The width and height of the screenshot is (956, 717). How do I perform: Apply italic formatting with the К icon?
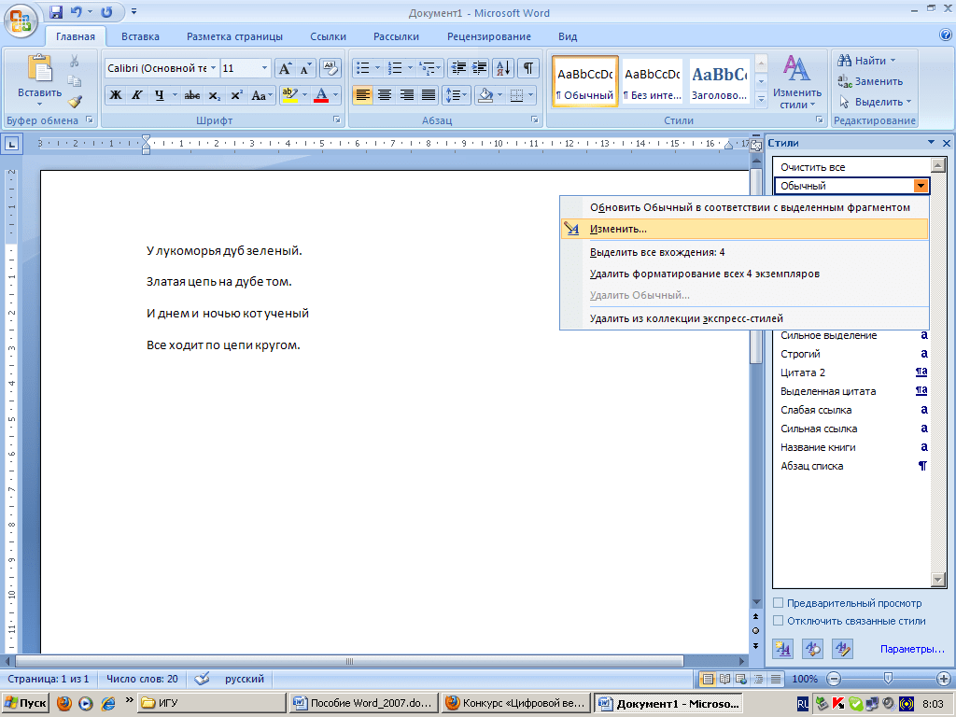[136, 95]
